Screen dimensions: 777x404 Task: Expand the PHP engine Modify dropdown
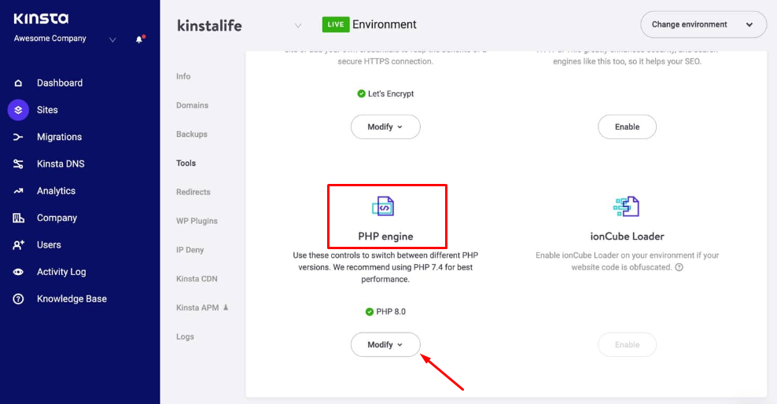coord(385,344)
